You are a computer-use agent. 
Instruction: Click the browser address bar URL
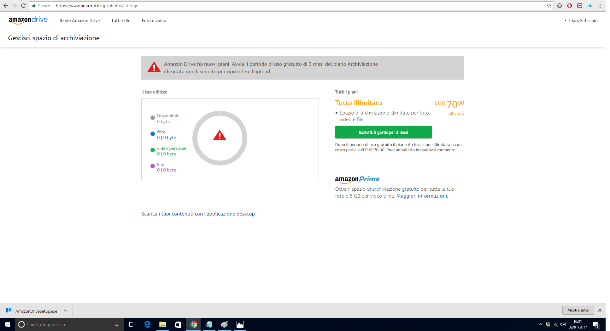97,6
